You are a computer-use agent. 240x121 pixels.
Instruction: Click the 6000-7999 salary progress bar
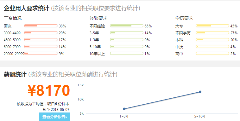(41, 47)
